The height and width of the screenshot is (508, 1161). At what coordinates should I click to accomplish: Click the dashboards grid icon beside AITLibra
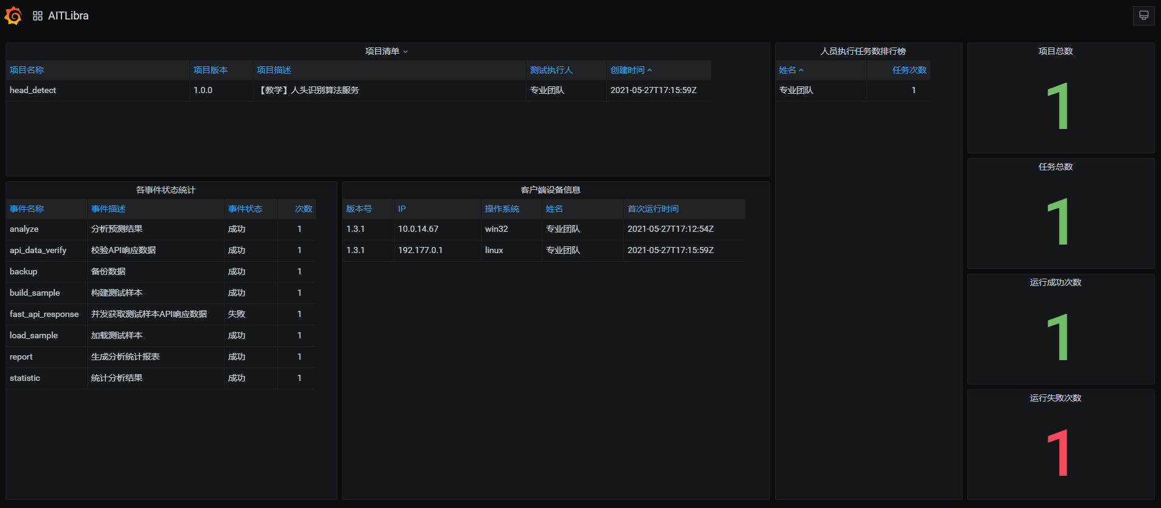click(38, 16)
